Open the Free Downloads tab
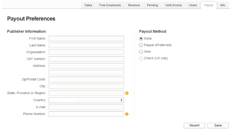The height and width of the screenshot is (132, 235). coord(110,5)
